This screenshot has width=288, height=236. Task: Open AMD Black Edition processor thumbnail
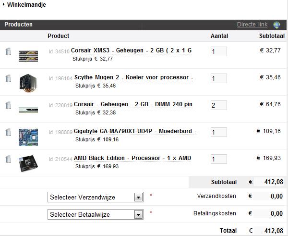[x=28, y=163]
